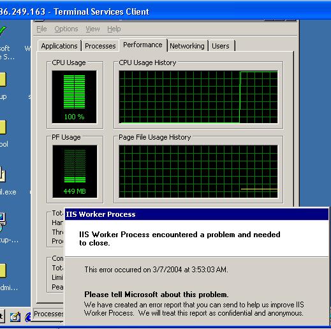331x329 pixels.
Task: Click the Terminal Services Client title bar
Action: [165, 11]
